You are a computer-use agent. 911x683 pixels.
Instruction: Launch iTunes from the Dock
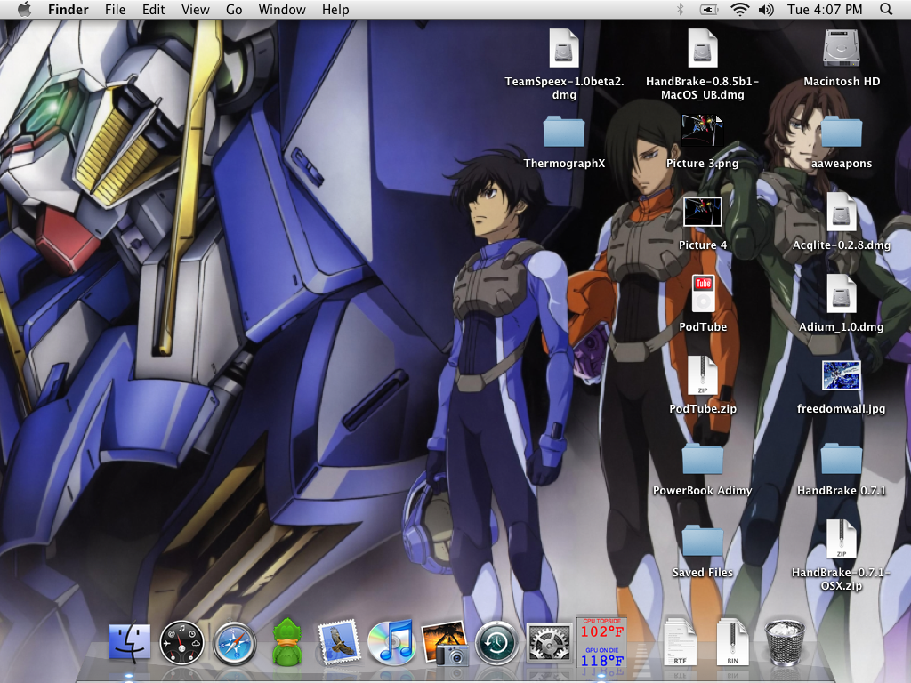pos(391,642)
